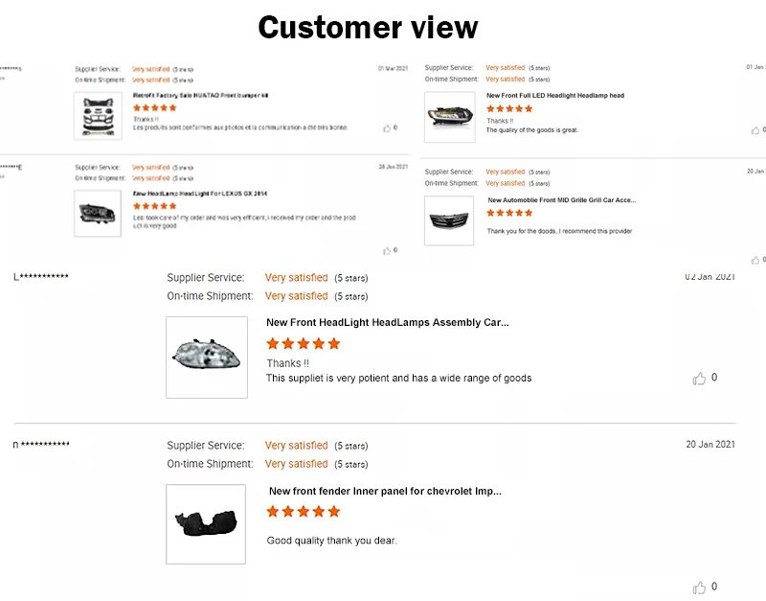Viewport: 766px width, 601px height.
Task: View the HeadLamps Assembly product photo
Action: 207,357
